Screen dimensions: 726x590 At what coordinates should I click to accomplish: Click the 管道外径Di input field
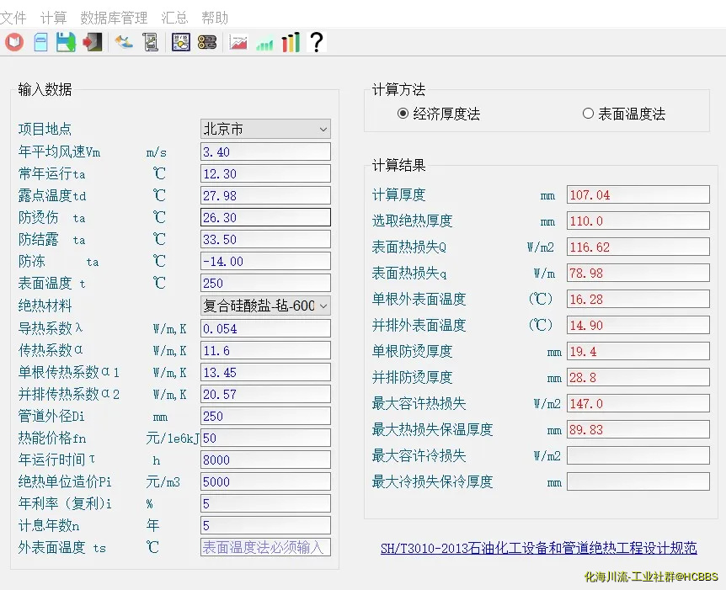266,416
